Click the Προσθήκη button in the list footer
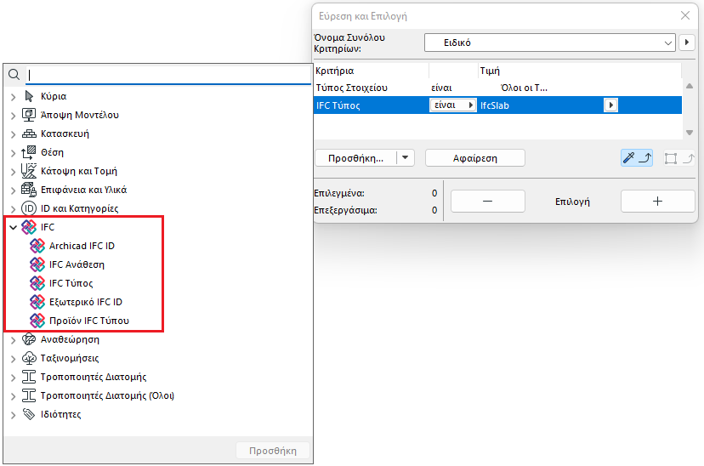The height and width of the screenshot is (466, 704). coord(273,451)
